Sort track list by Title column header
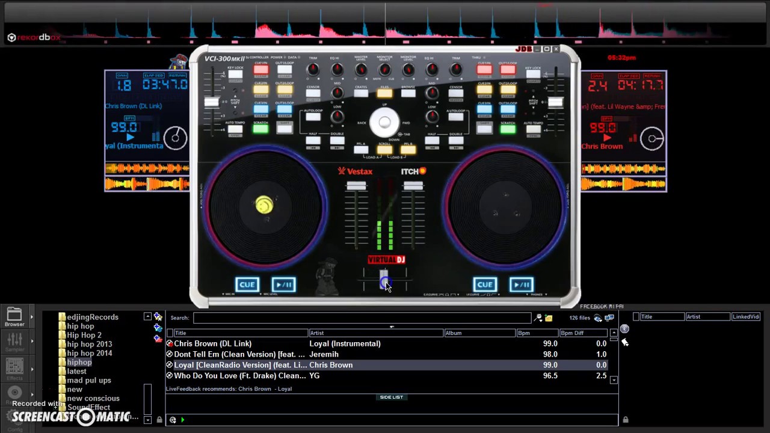Screen dimensions: 770x433 click(241, 333)
